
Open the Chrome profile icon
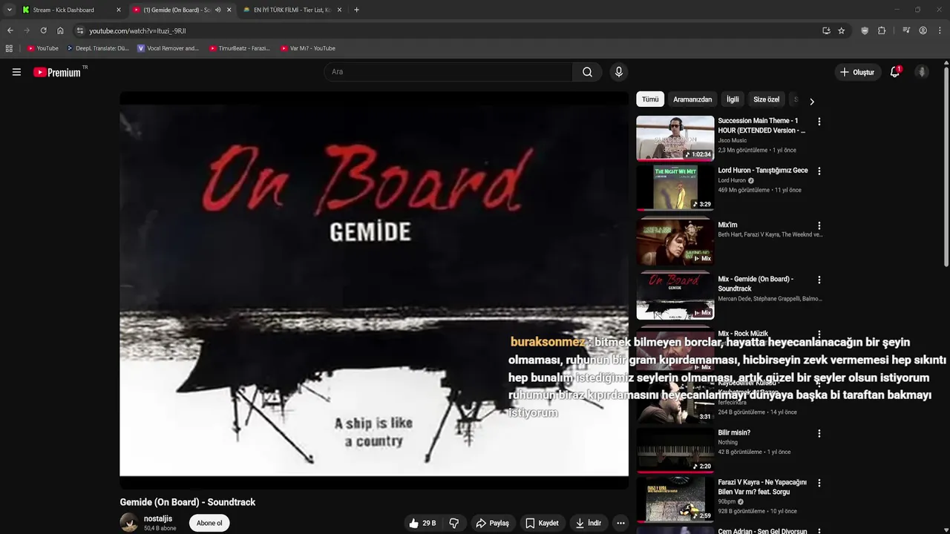923,30
